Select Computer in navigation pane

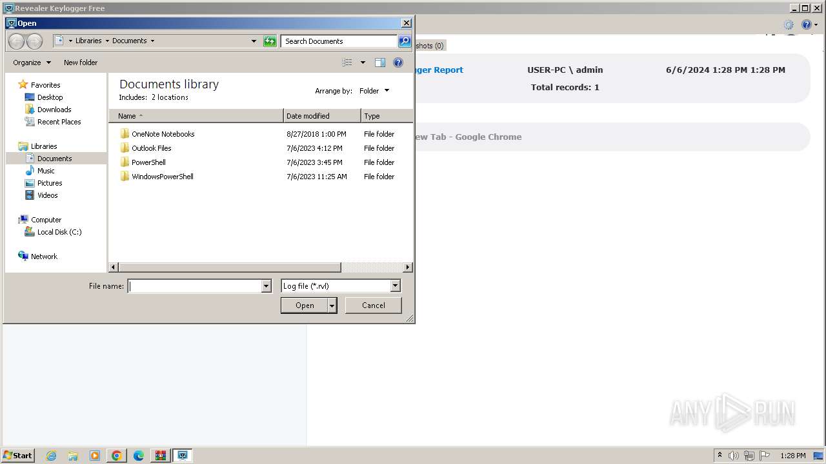pos(46,220)
